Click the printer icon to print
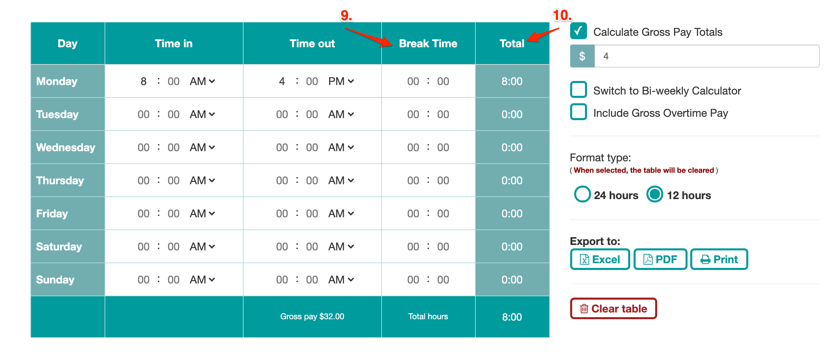Screen dimensions: 836x357 pos(706,259)
